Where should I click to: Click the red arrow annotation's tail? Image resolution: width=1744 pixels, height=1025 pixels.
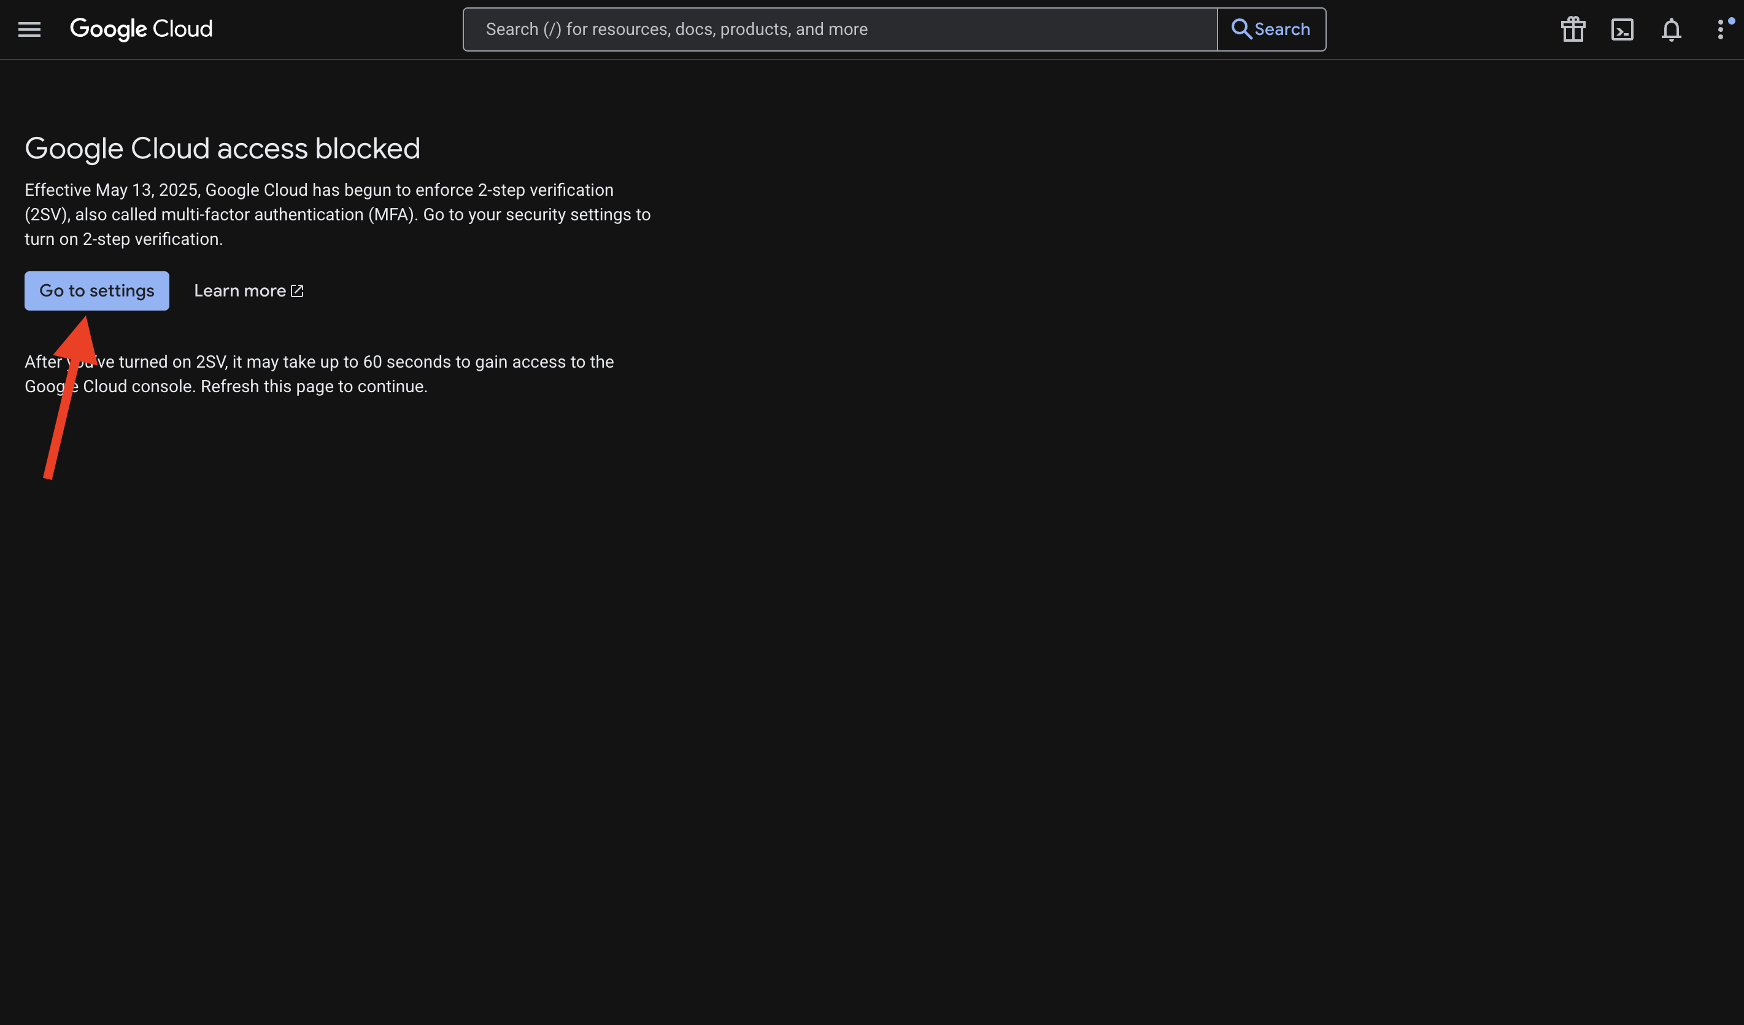(50, 471)
